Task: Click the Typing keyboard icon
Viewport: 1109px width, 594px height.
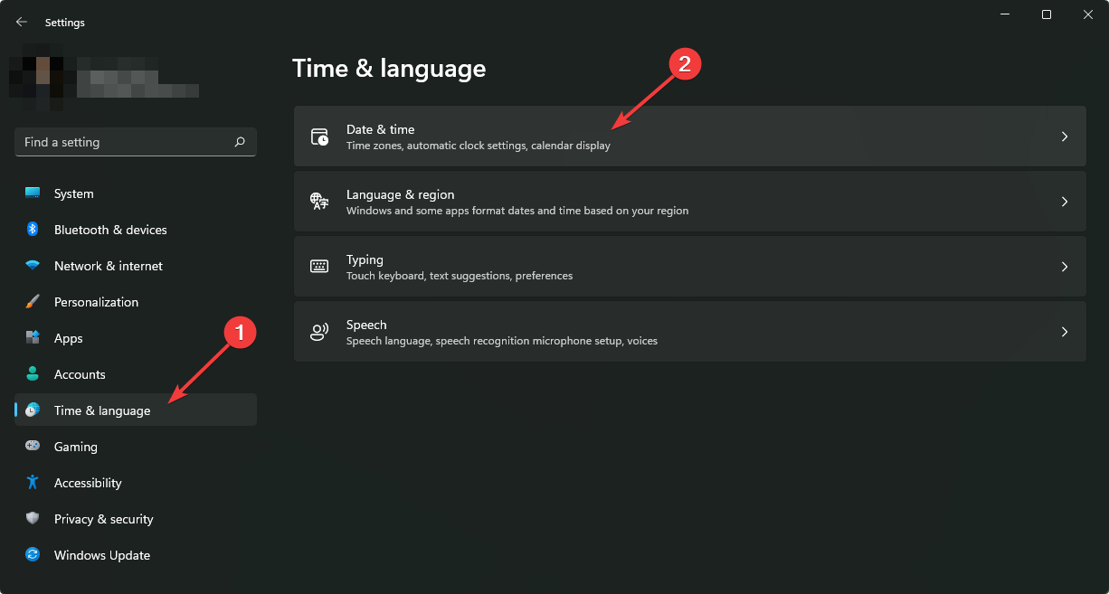Action: point(319,267)
